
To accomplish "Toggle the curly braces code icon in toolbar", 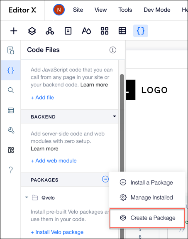I will [x=141, y=31].
